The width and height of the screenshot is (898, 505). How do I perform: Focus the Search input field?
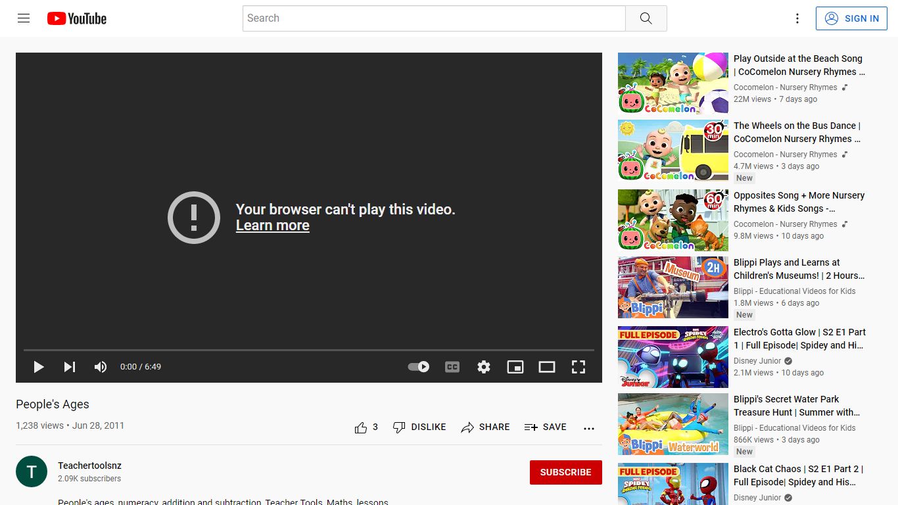tap(434, 18)
